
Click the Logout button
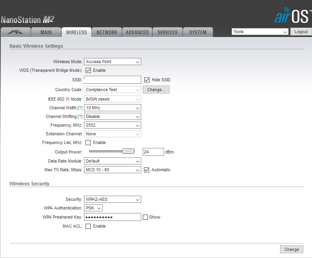[301, 32]
